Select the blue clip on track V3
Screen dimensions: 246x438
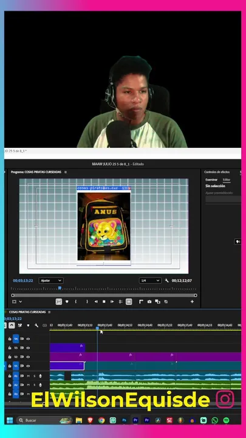[x=67, y=348]
